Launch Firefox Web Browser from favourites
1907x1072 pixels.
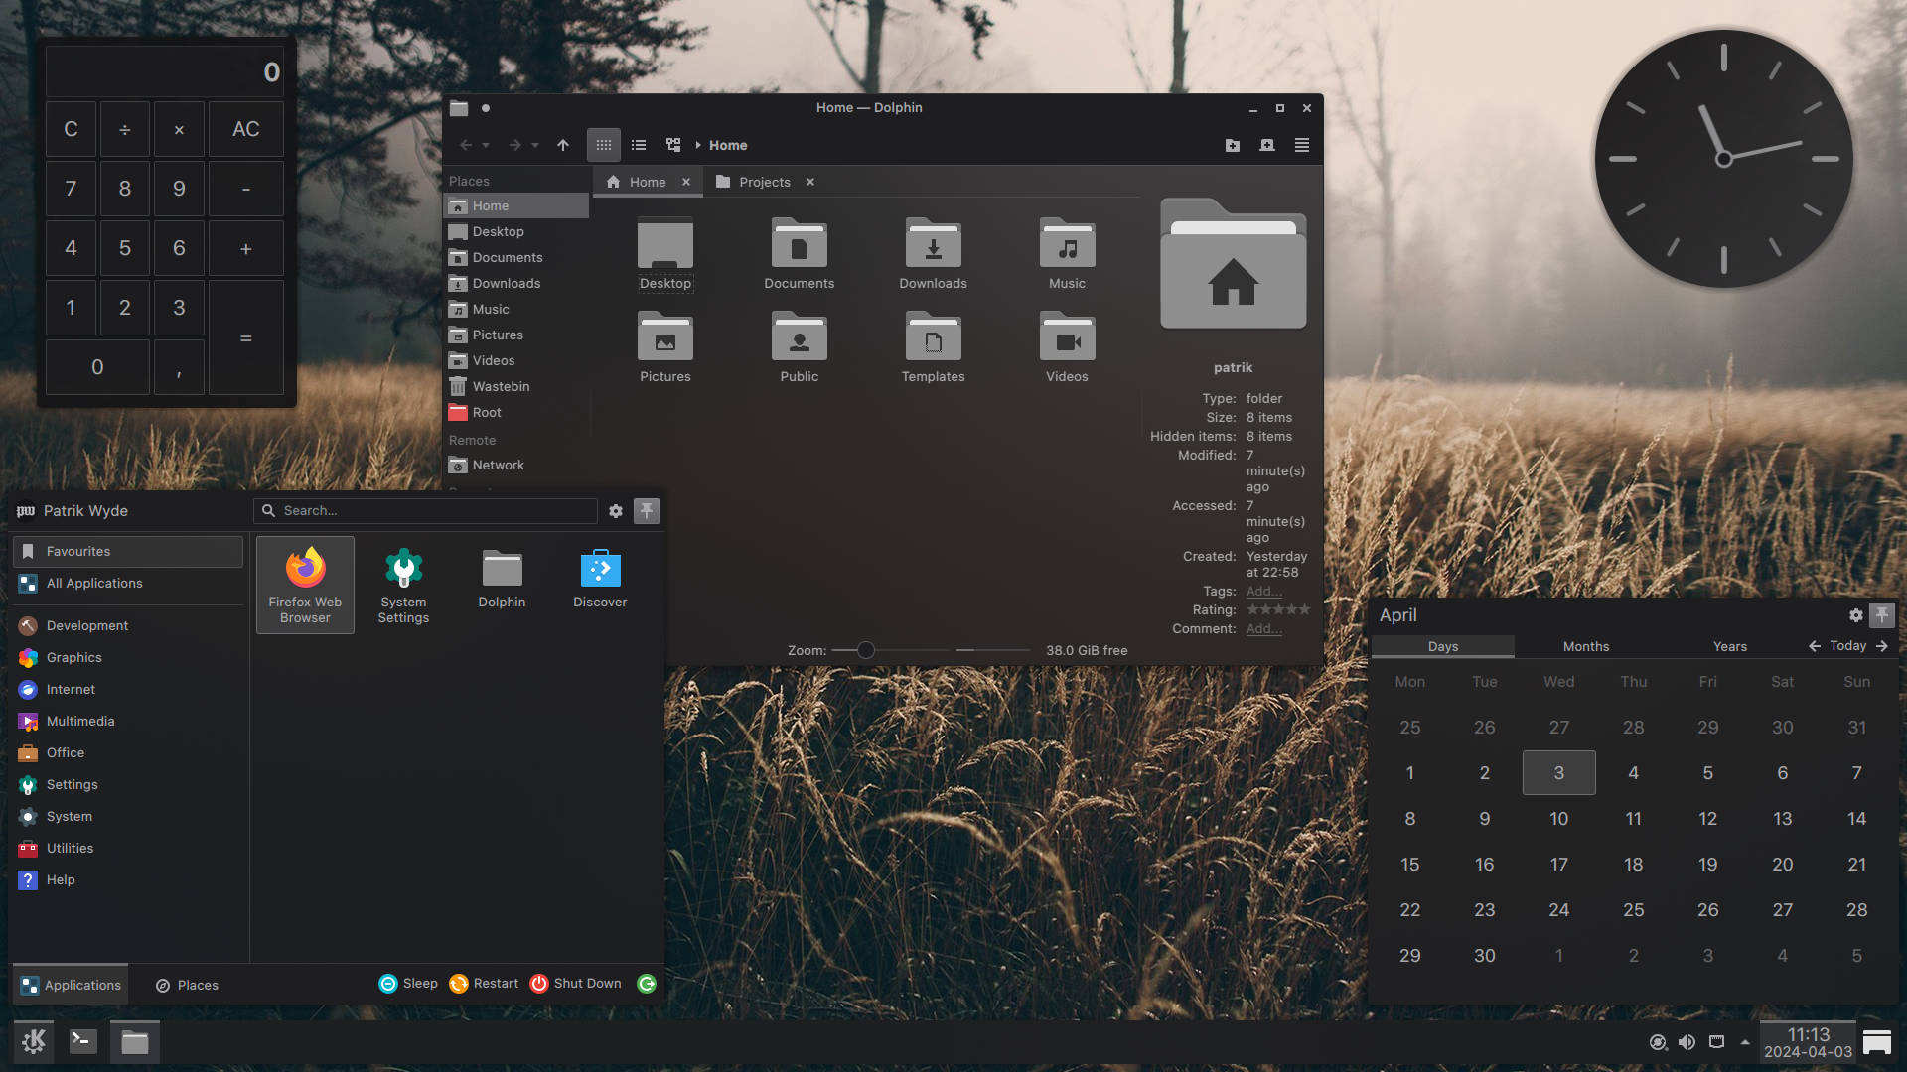[x=305, y=586]
